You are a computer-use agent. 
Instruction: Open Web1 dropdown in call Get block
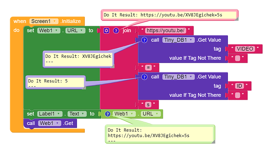[50, 123]
